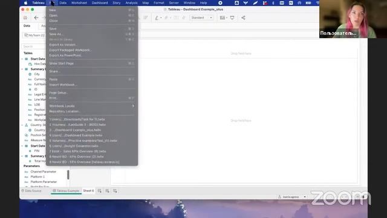
Task: Open the Story menu
Action: pos(117,3)
